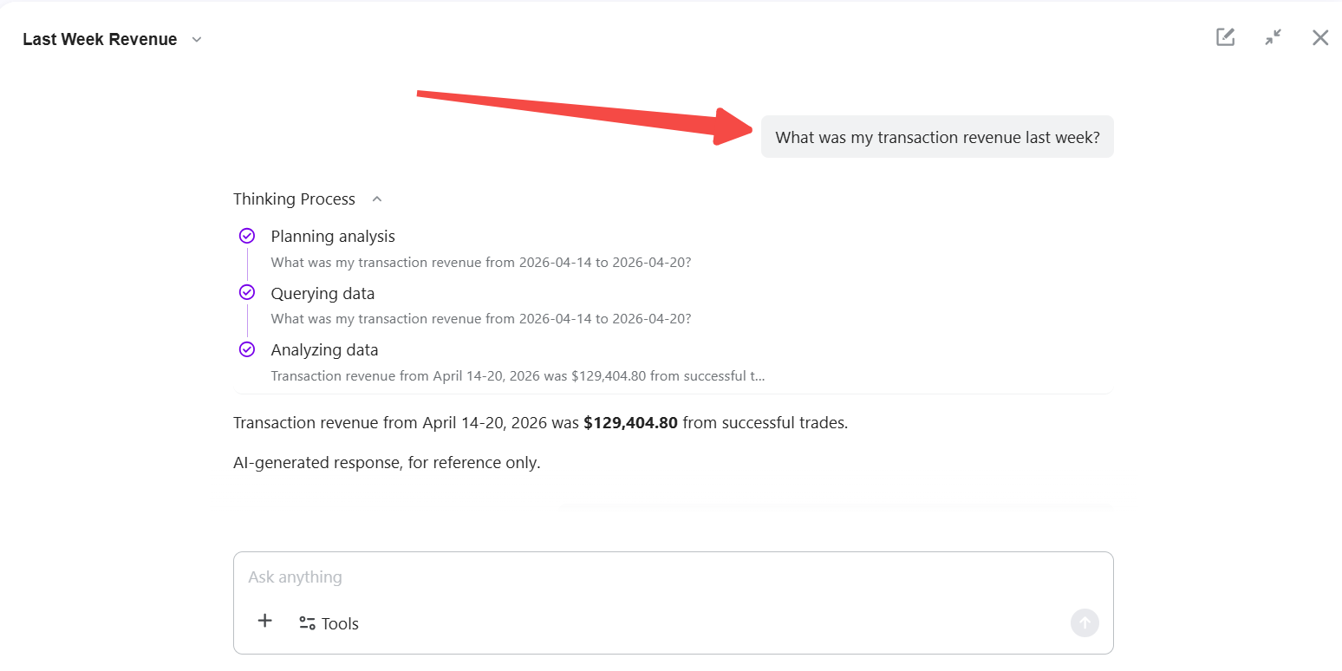Open the Last Week Revenue title dropdown
Screen dimensions: 1342x671
[197, 40]
